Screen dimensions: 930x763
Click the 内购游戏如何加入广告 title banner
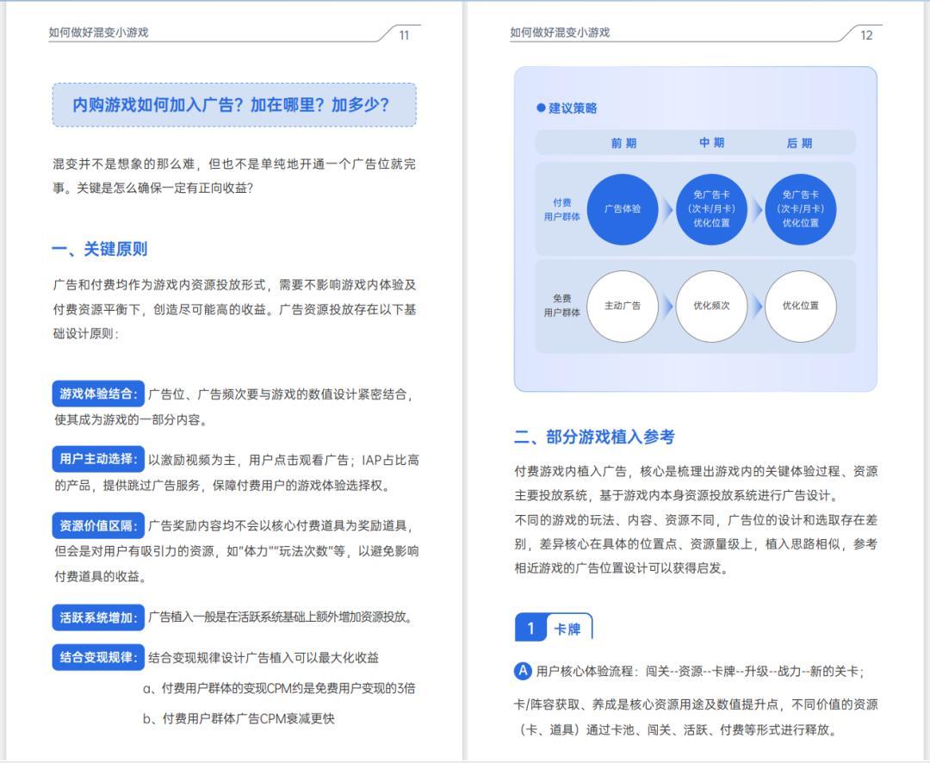(x=234, y=105)
